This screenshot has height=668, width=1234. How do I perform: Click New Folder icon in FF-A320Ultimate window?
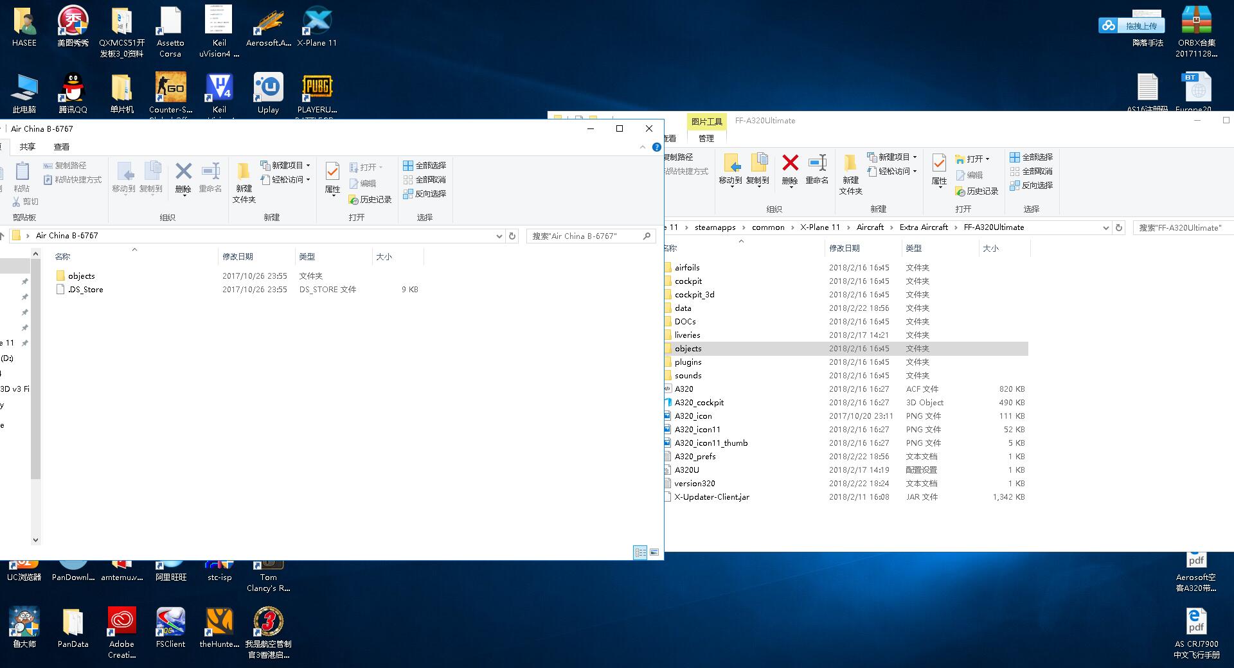pos(850,163)
